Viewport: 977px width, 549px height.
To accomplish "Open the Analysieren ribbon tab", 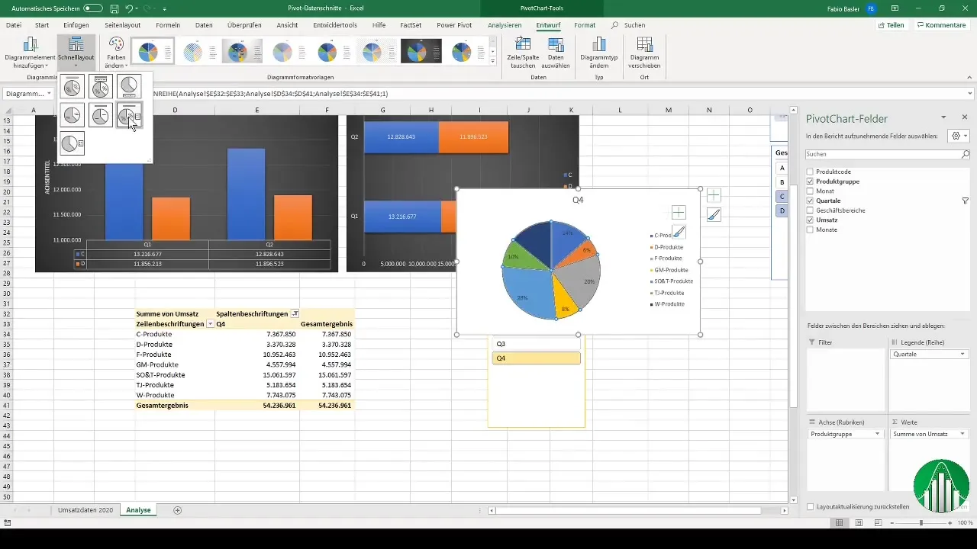I will 505,25.
